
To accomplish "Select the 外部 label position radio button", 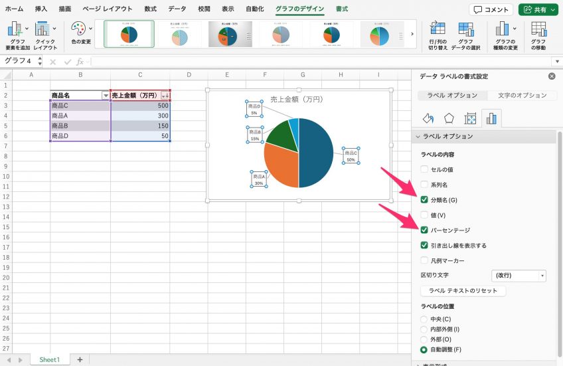I will [x=424, y=339].
